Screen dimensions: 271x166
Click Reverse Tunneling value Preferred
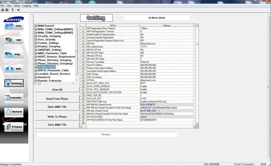144,62
